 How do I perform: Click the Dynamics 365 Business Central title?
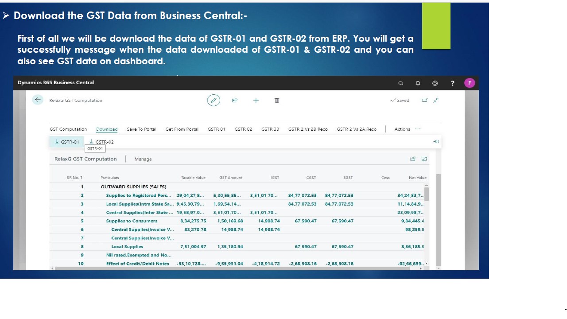point(56,82)
